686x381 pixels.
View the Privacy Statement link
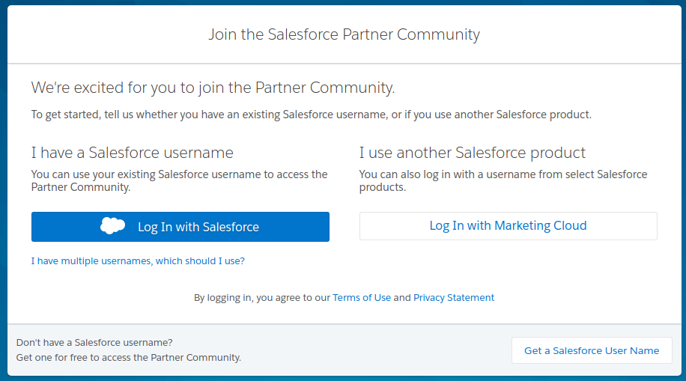click(454, 297)
